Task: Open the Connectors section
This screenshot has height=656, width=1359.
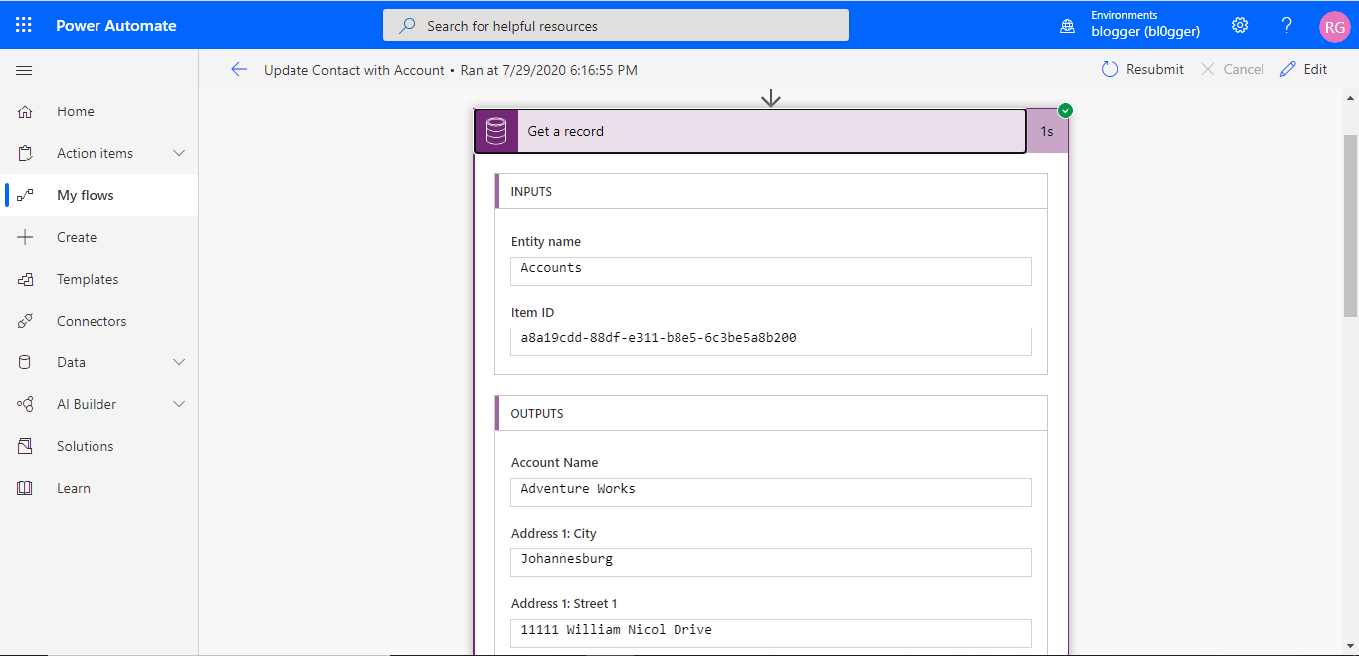Action: pos(93,321)
